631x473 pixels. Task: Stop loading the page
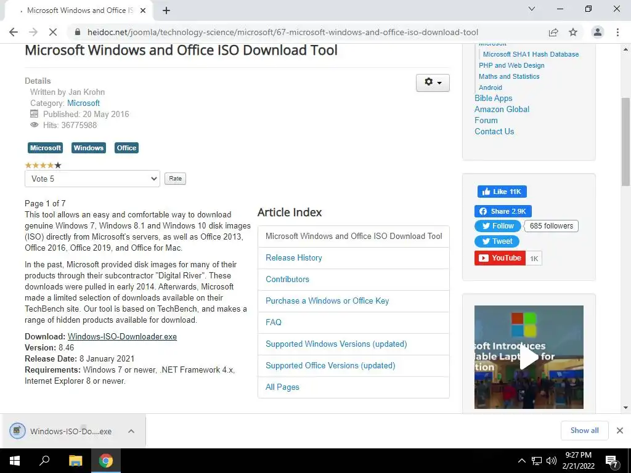pos(53,32)
